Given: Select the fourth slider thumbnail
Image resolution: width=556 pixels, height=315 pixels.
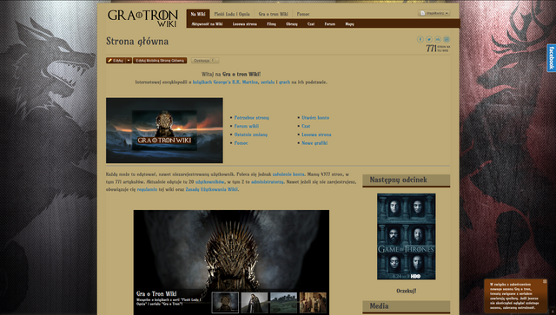Looking at the screenshot, I should (x=313, y=303).
